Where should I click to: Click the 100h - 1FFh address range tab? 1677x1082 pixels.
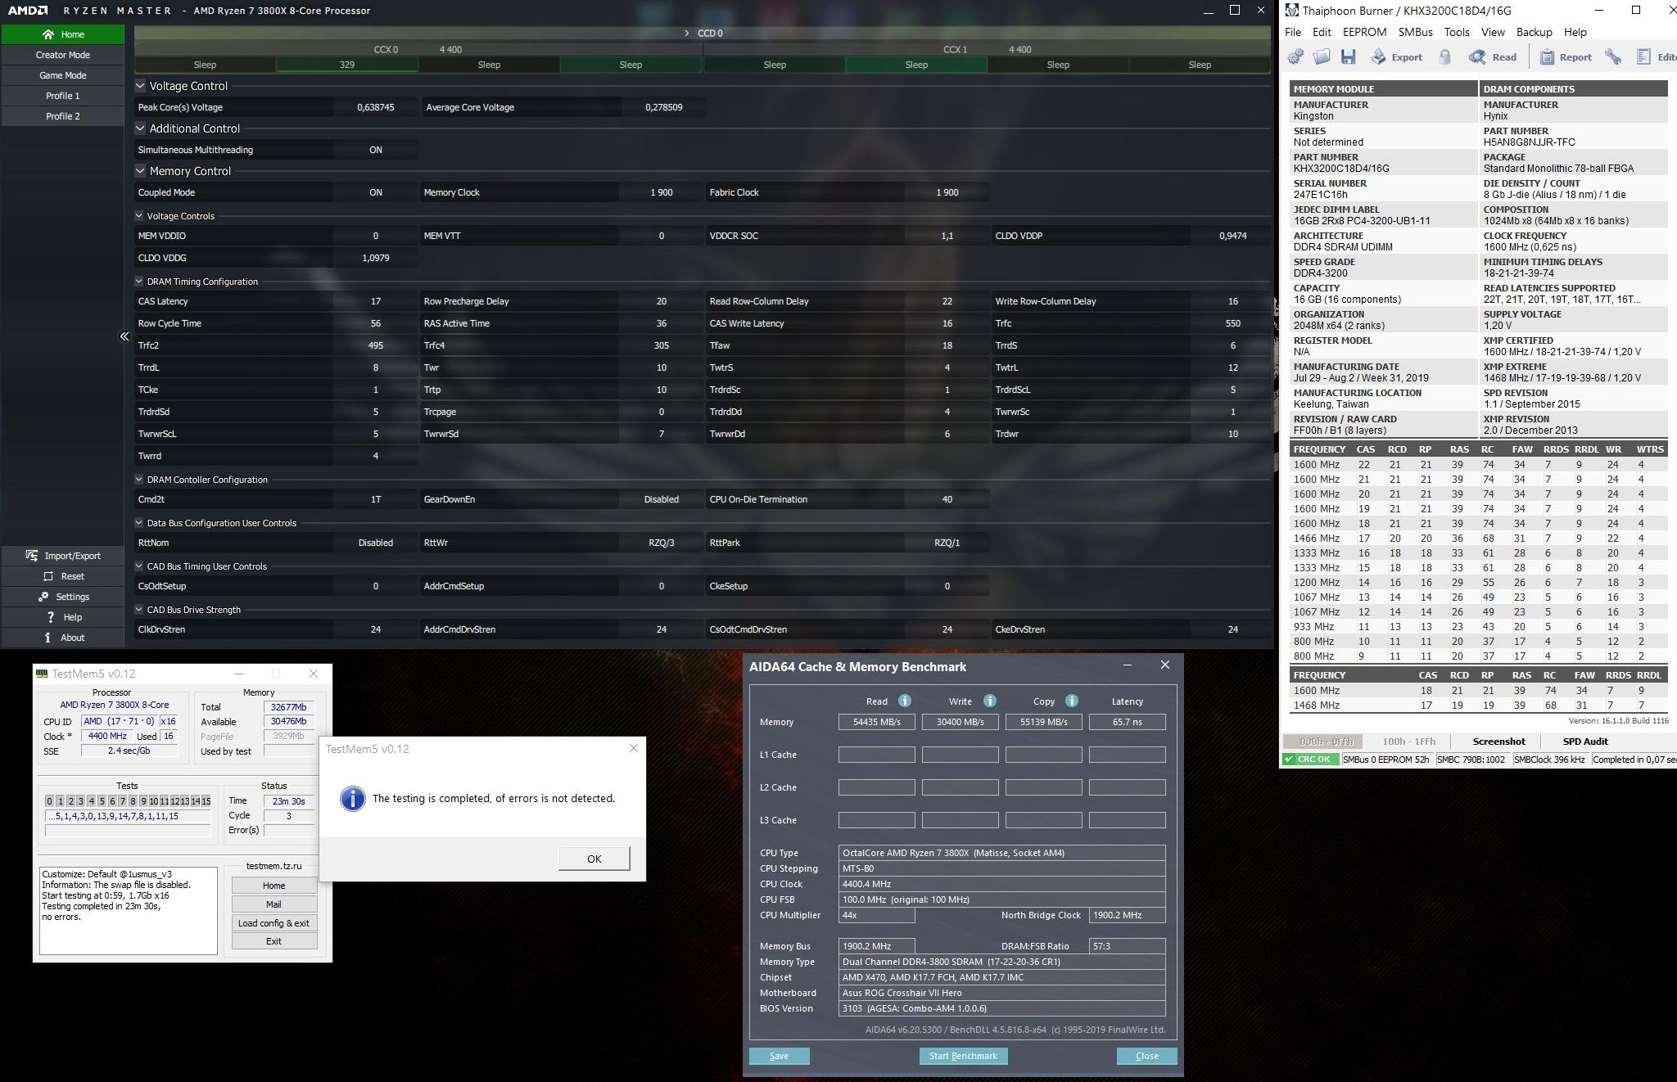(x=1408, y=742)
